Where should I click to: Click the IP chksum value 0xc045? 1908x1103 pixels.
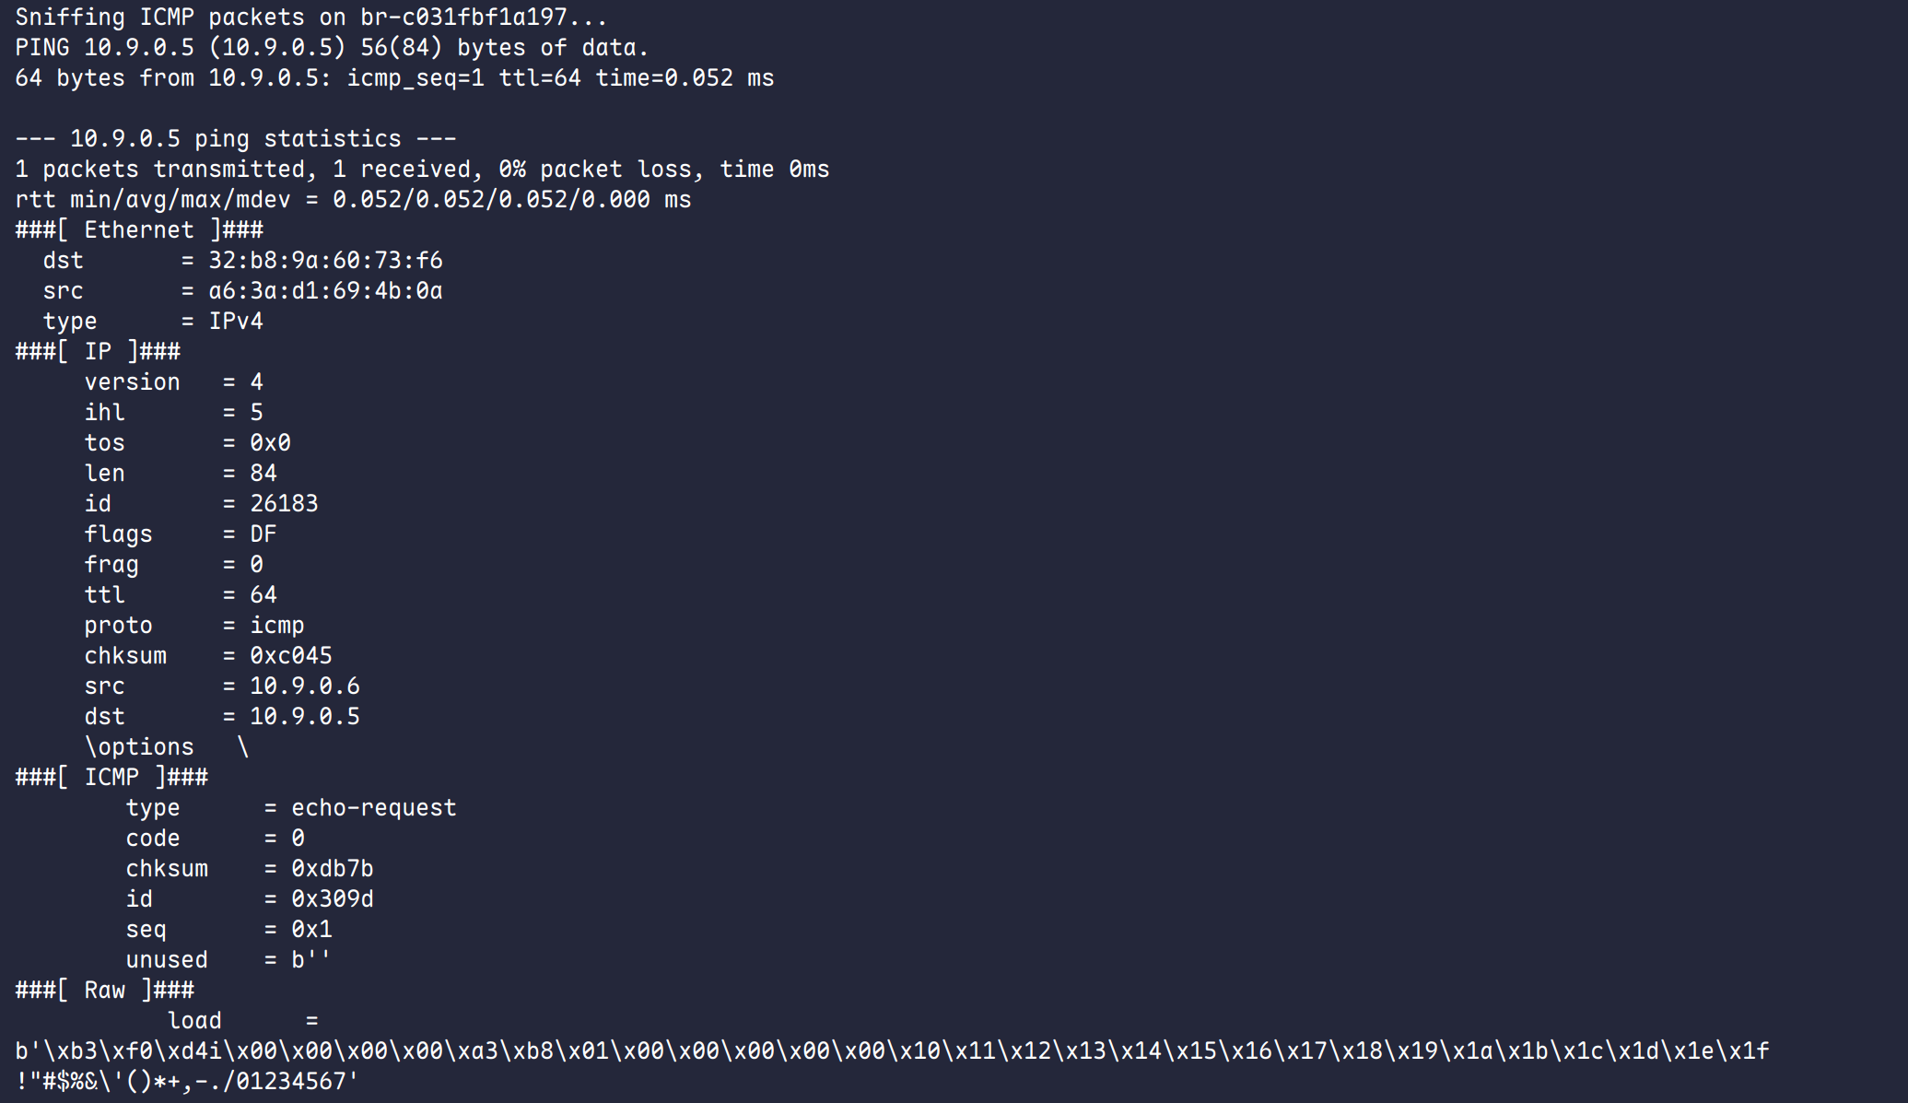click(x=290, y=655)
